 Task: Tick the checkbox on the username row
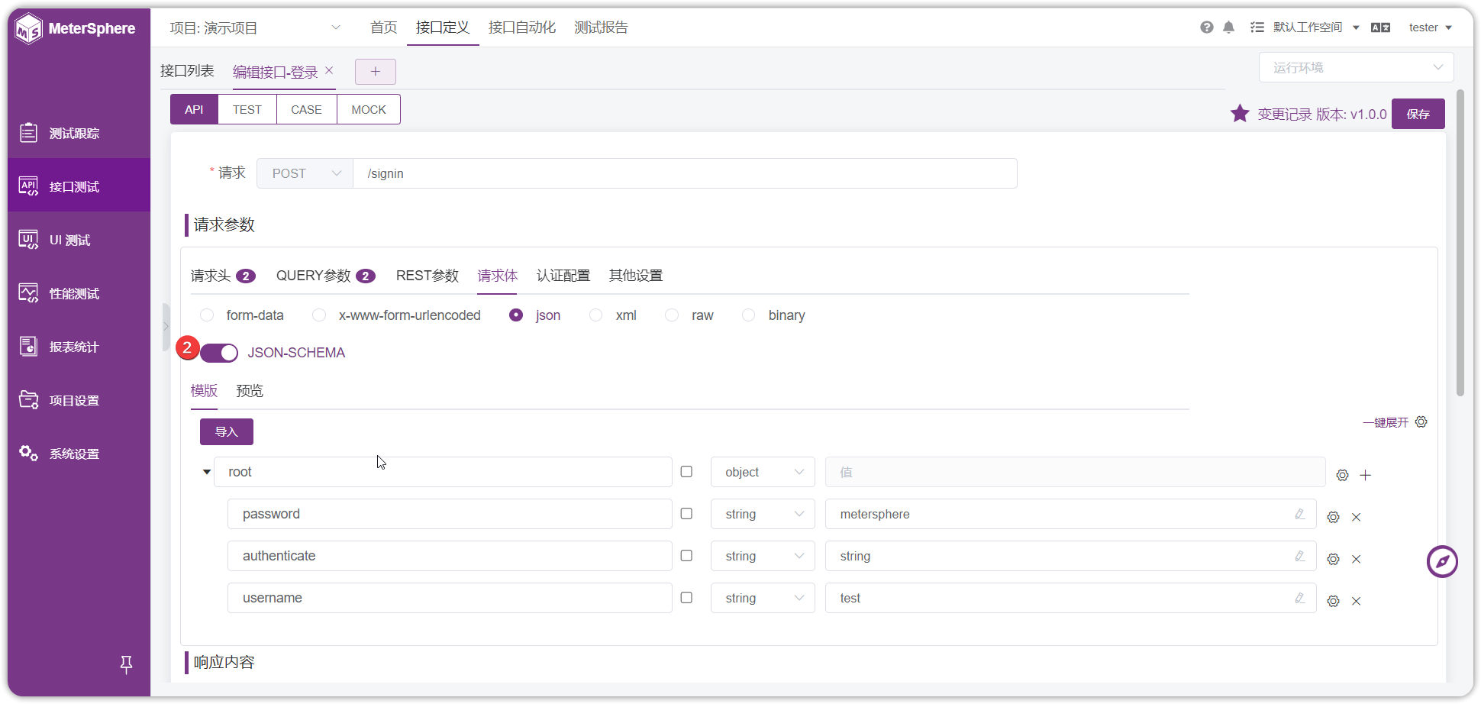pos(686,598)
